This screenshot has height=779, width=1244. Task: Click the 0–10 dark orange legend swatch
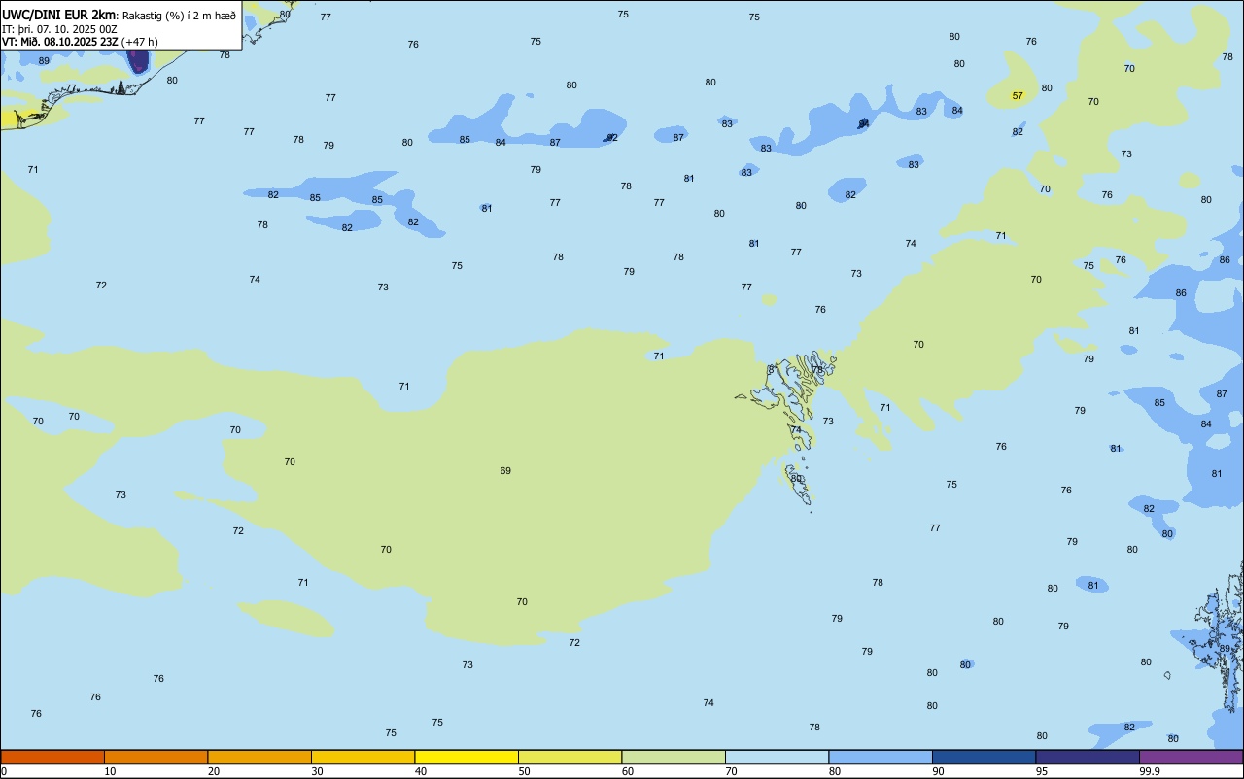click(x=52, y=757)
